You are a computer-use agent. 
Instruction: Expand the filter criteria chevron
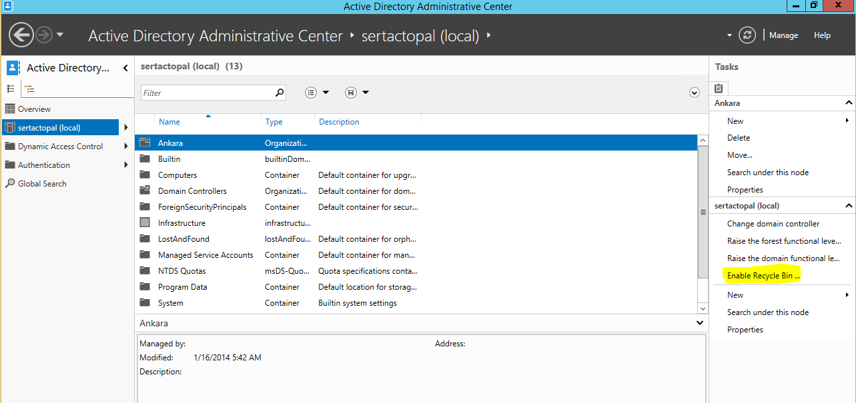[695, 93]
